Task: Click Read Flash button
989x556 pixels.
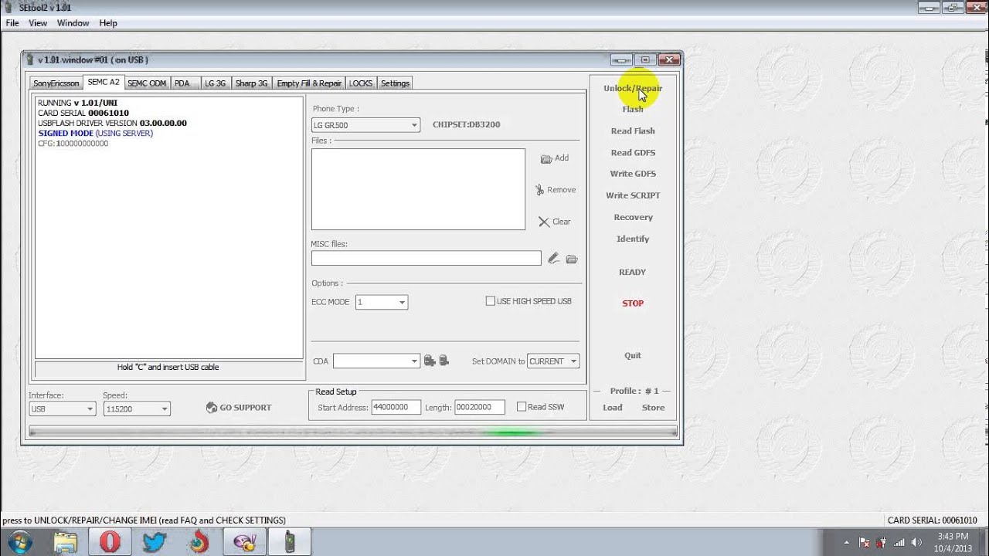Action: [x=633, y=131]
